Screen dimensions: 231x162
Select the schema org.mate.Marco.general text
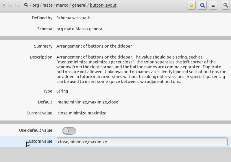[80, 29]
